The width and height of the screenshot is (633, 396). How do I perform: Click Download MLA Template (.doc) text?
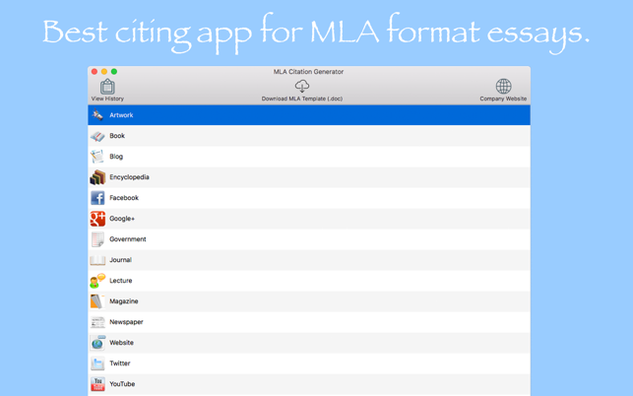(302, 99)
